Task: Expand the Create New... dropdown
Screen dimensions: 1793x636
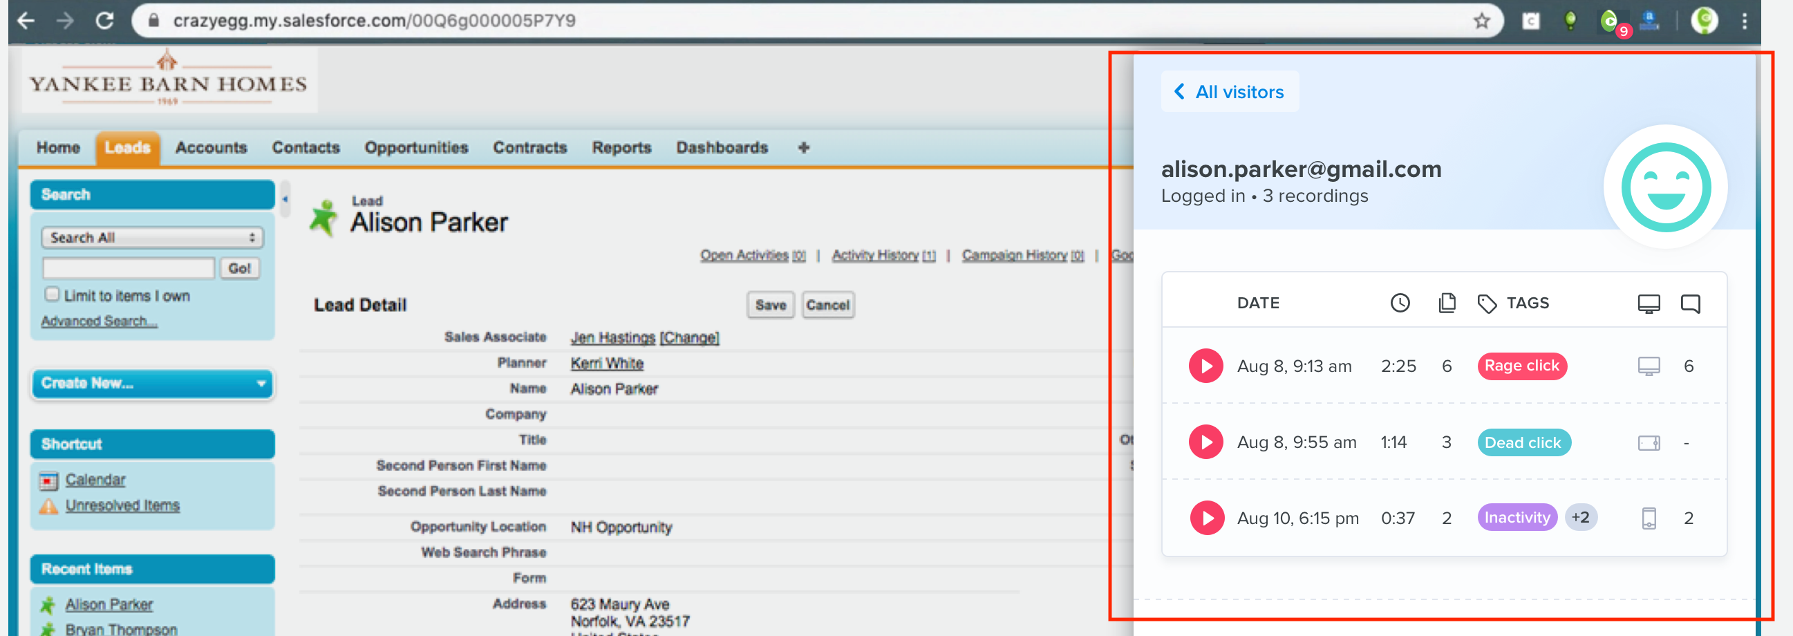Action: (153, 384)
